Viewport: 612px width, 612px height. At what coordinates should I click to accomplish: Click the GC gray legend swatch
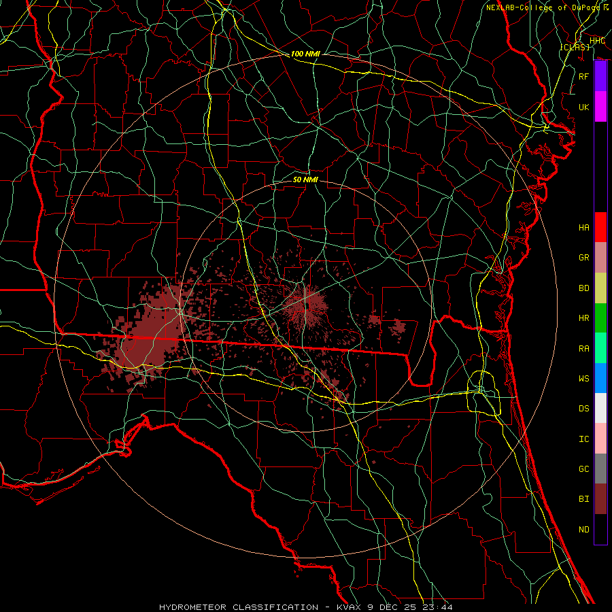click(600, 469)
